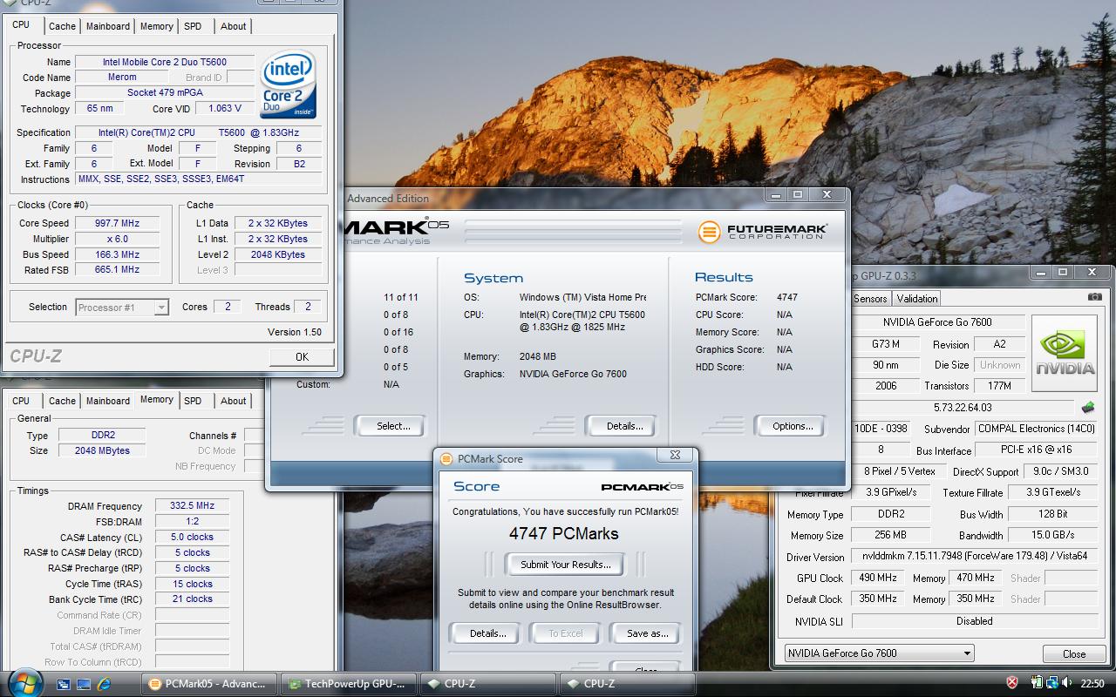Switch to Mainboard tab in top CPU-Z
Image resolution: width=1116 pixels, height=697 pixels.
pos(108,26)
